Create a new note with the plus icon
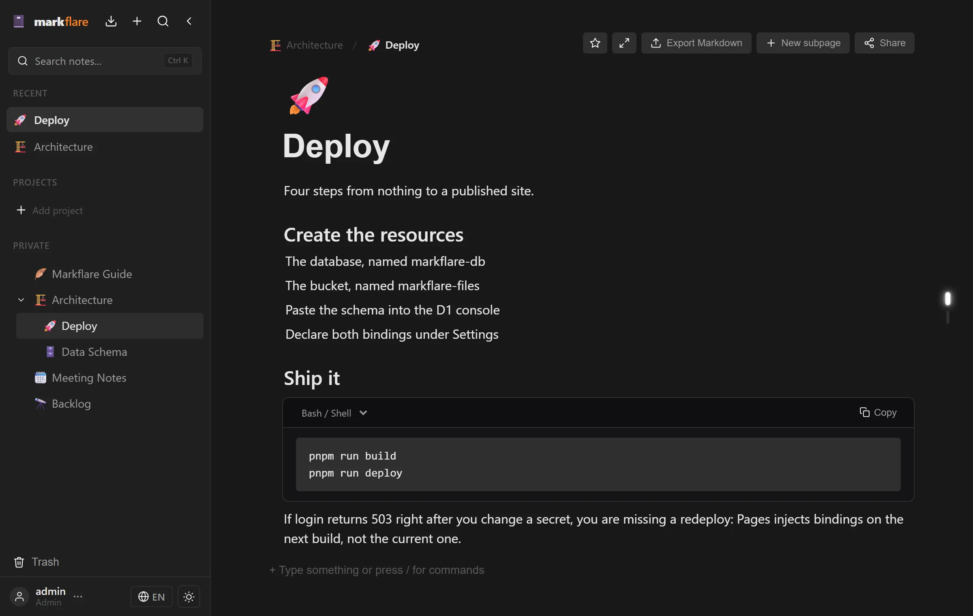973x616 pixels. tap(137, 21)
